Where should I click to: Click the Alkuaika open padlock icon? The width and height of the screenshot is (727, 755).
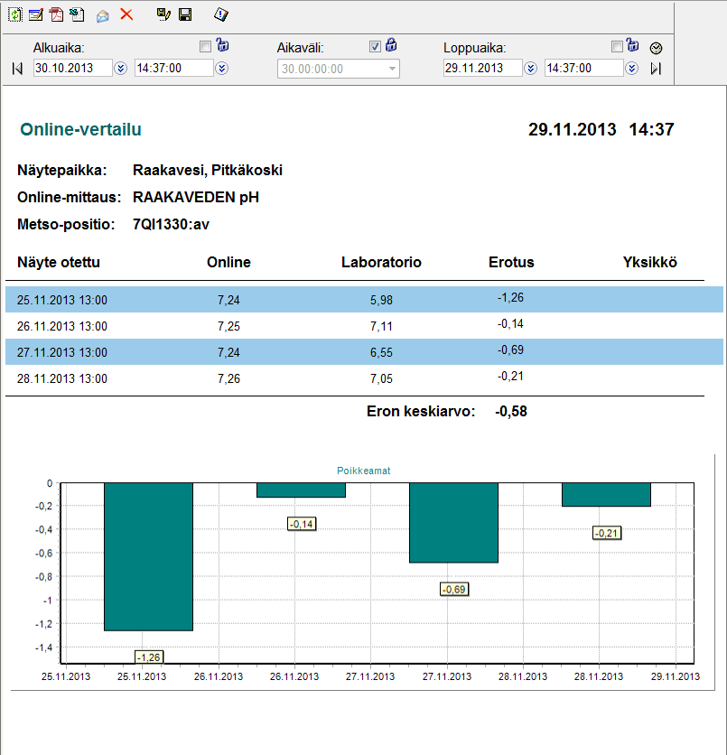pyautogui.click(x=222, y=45)
